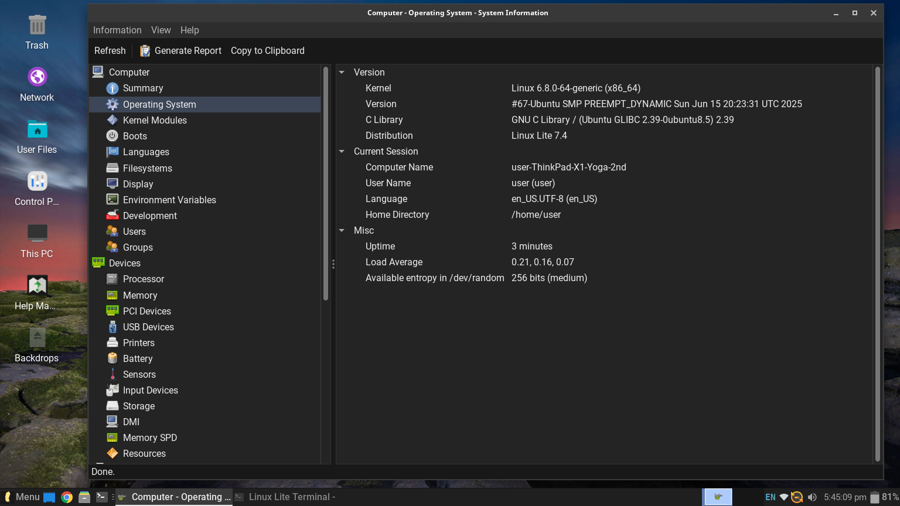This screenshot has height=506, width=900.
Task: Open the Processor chip icon
Action: pos(112,279)
